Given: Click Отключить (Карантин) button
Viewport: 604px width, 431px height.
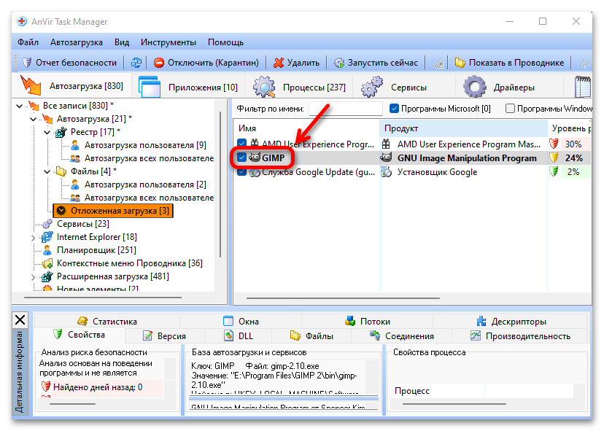Looking at the screenshot, I should coord(206,63).
